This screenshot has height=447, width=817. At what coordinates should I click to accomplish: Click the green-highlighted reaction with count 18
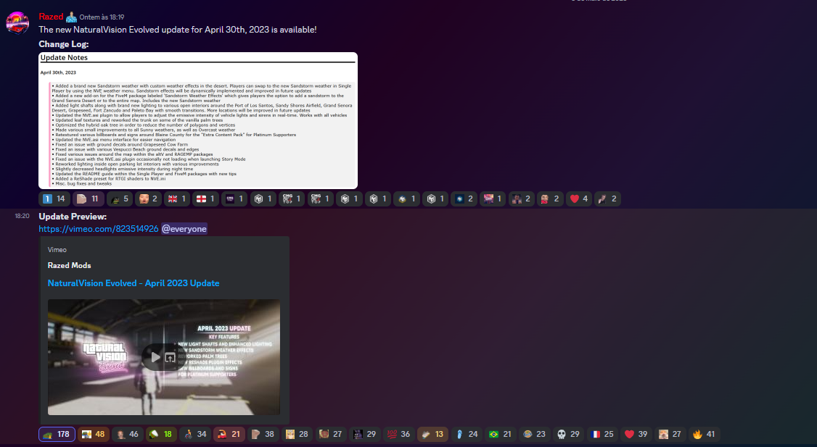(161, 434)
